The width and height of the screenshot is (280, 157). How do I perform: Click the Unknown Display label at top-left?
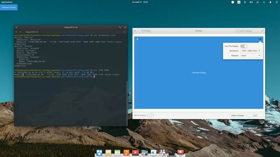pos(9,7)
